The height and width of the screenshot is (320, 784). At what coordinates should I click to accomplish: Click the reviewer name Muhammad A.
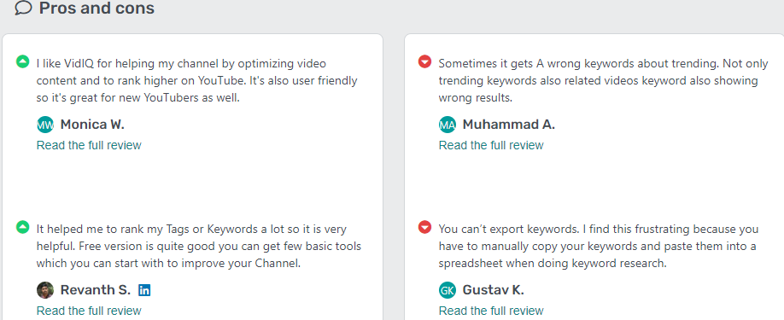[508, 125]
